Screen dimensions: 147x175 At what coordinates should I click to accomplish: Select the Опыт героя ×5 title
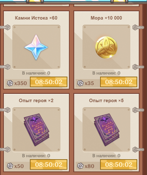(106, 101)
